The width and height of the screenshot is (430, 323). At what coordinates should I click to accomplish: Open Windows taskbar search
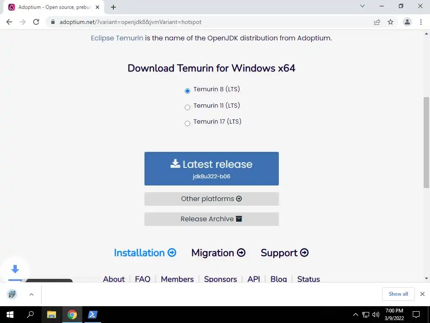[30, 315]
